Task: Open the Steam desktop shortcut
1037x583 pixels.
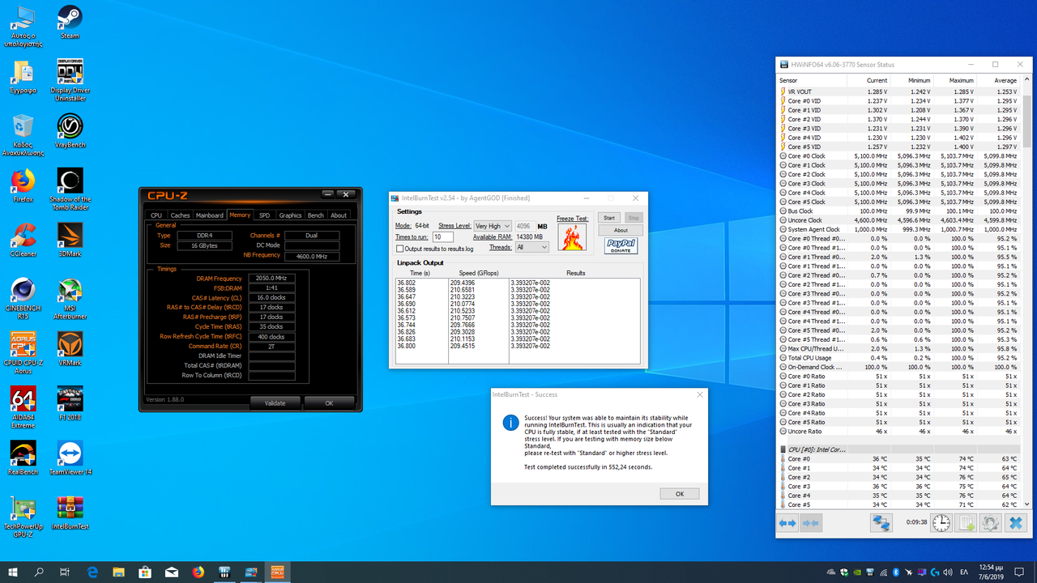Action: point(70,22)
